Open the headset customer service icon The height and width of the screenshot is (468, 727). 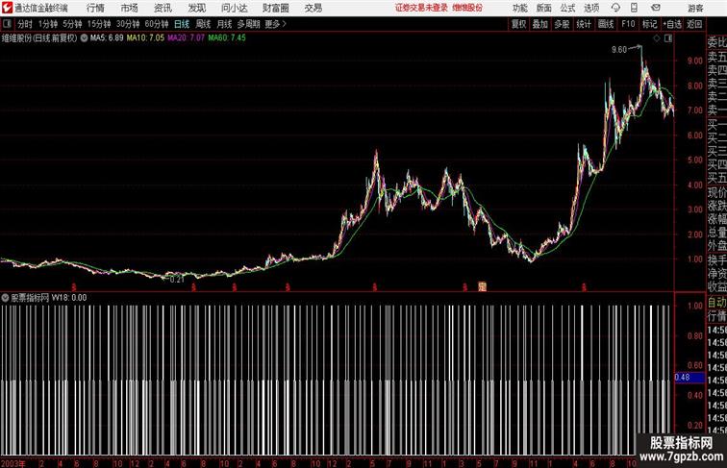click(615, 8)
